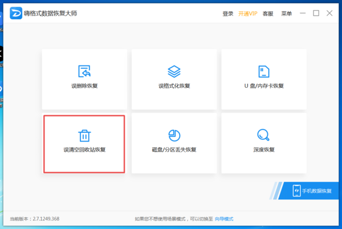The image size is (342, 229).
Task: Click the 误格式化恢复 stacked layers icon
Action: click(174, 71)
